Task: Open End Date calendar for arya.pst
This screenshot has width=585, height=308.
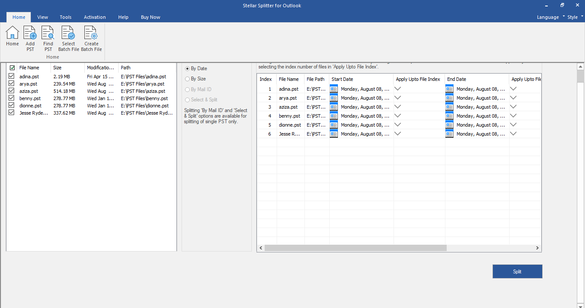Action: click(449, 98)
